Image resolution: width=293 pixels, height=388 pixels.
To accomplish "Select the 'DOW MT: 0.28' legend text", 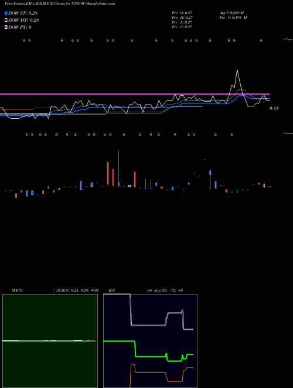I will [x=23, y=20].
